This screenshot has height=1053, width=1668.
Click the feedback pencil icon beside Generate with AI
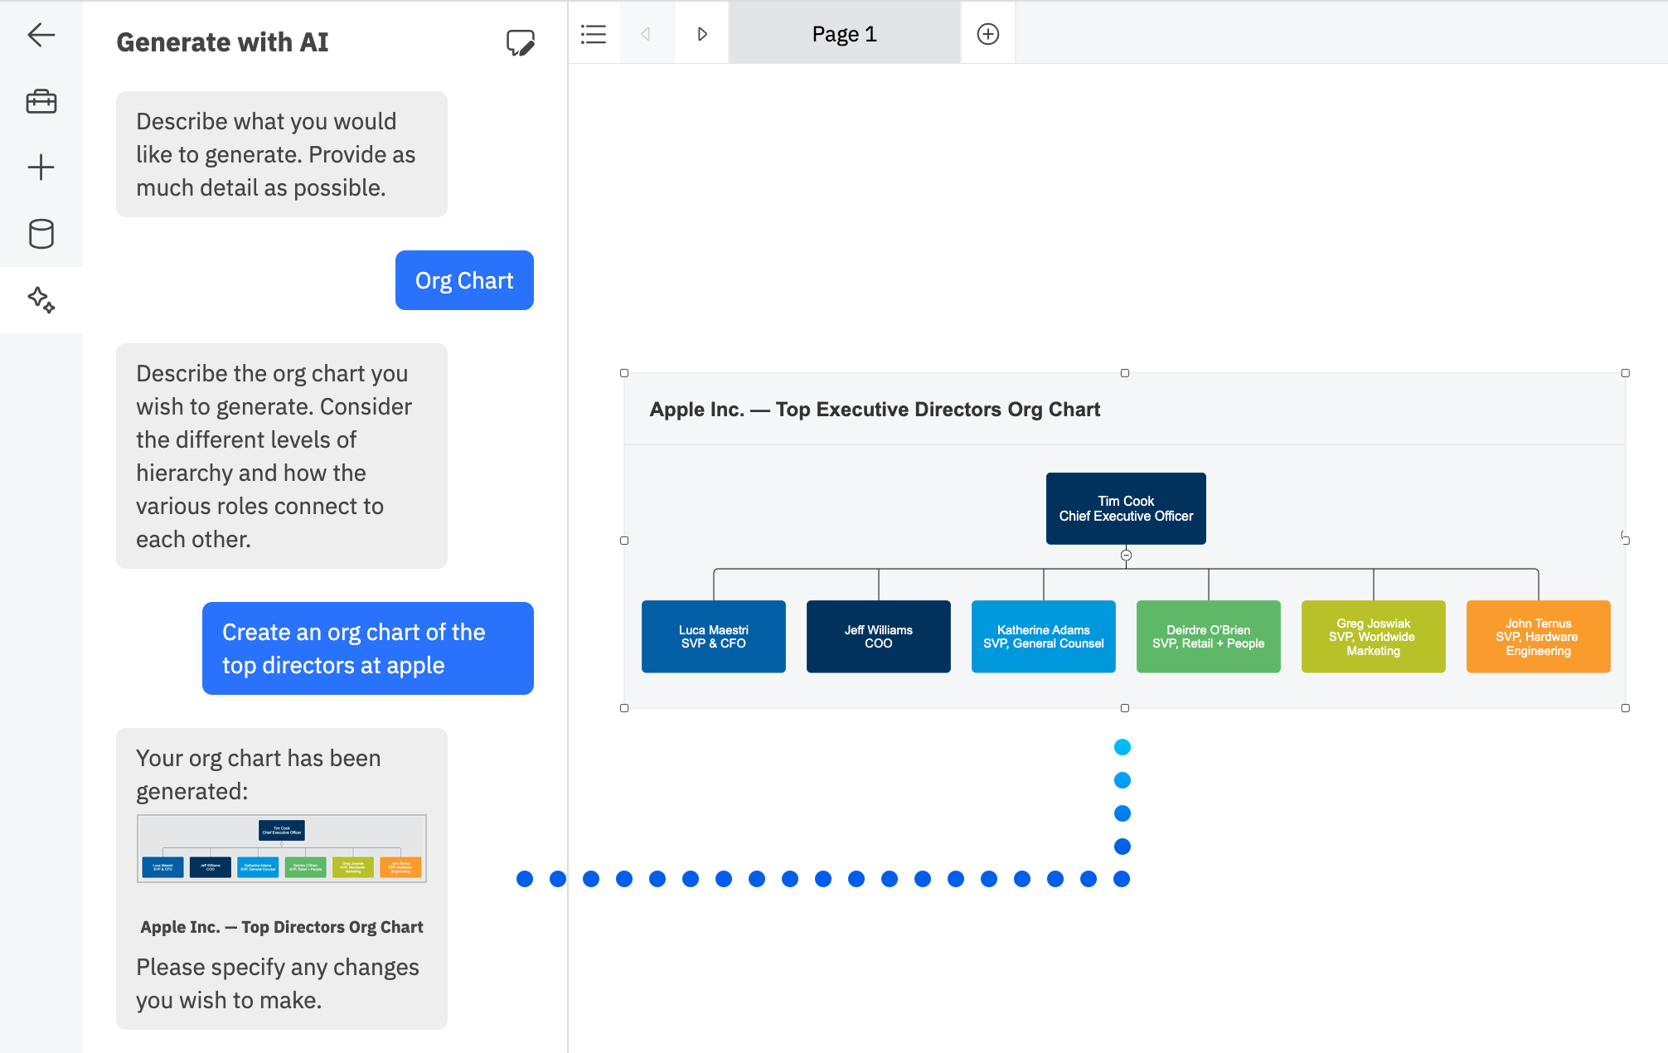[x=520, y=42]
